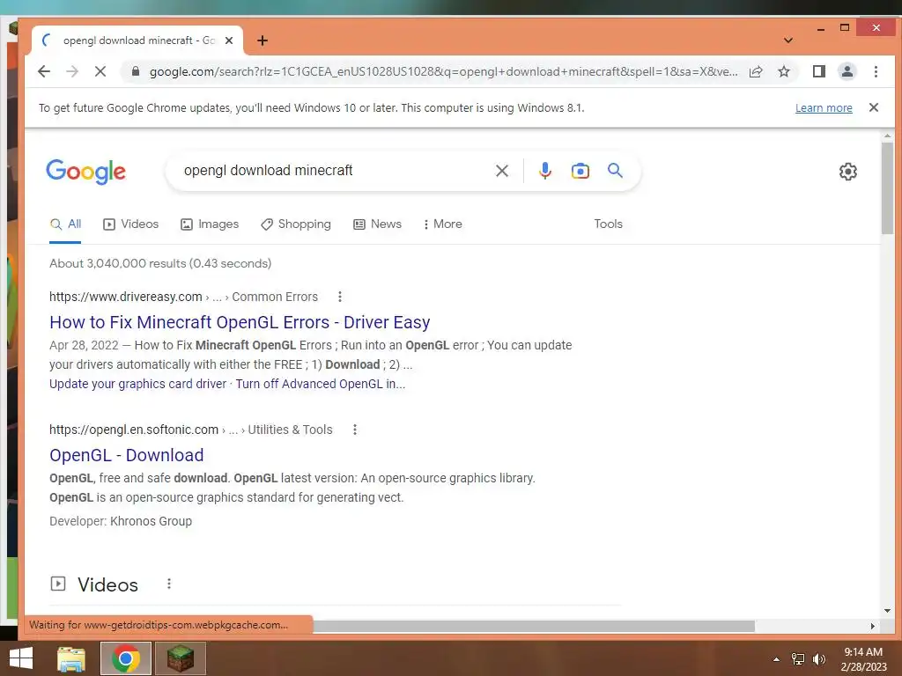Image resolution: width=902 pixels, height=676 pixels.
Task: Open File Explorer from the taskbar
Action: [x=71, y=658]
